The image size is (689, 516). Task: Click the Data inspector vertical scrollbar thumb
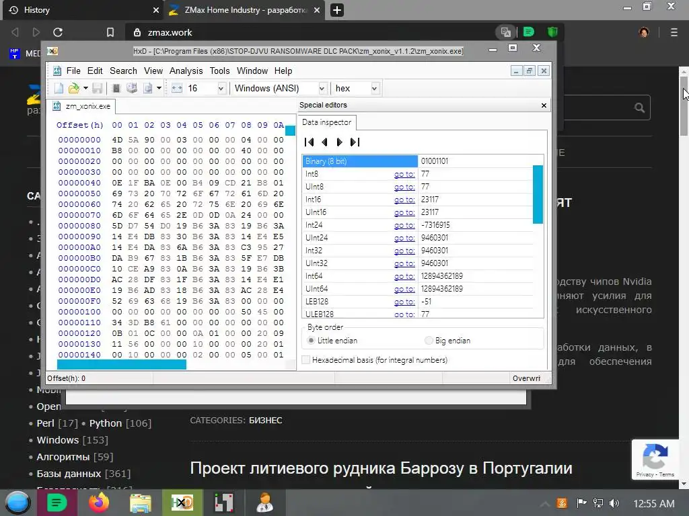(538, 194)
